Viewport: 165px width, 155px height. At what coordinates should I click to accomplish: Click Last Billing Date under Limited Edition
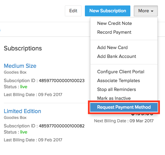click(x=33, y=140)
